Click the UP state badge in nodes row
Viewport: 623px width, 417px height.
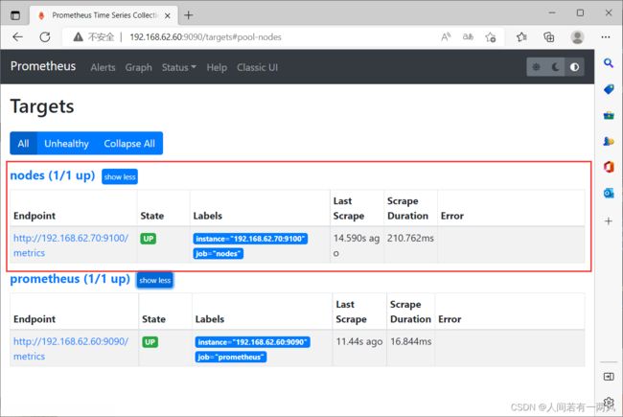pyautogui.click(x=149, y=239)
